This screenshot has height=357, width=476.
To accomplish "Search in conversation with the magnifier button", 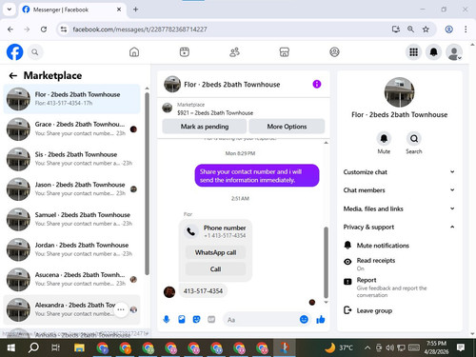I will (414, 139).
